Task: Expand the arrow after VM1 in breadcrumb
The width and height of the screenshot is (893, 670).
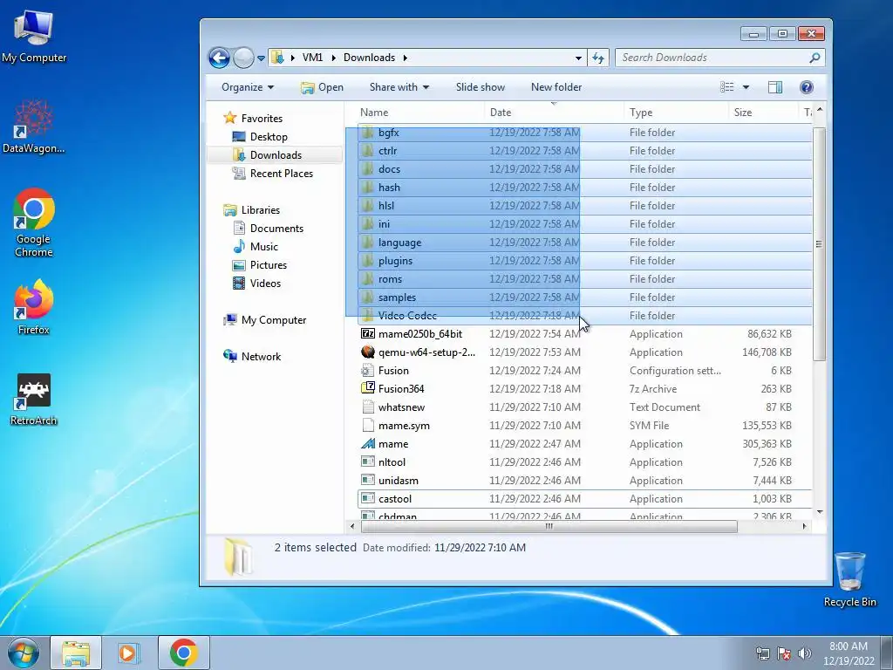Action: [x=334, y=58]
